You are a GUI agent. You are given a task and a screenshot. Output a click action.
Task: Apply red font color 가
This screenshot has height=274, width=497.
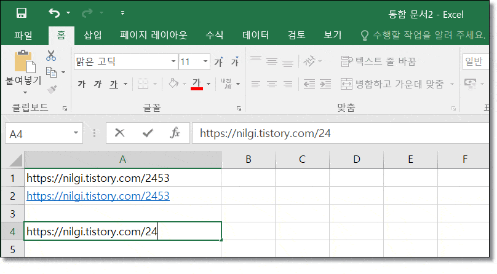(197, 84)
